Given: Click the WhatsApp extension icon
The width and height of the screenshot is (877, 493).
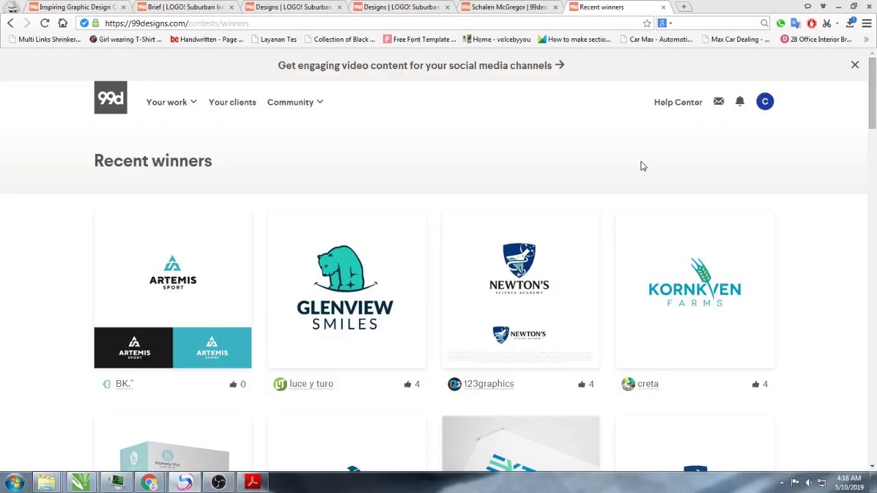Looking at the screenshot, I should [x=780, y=23].
